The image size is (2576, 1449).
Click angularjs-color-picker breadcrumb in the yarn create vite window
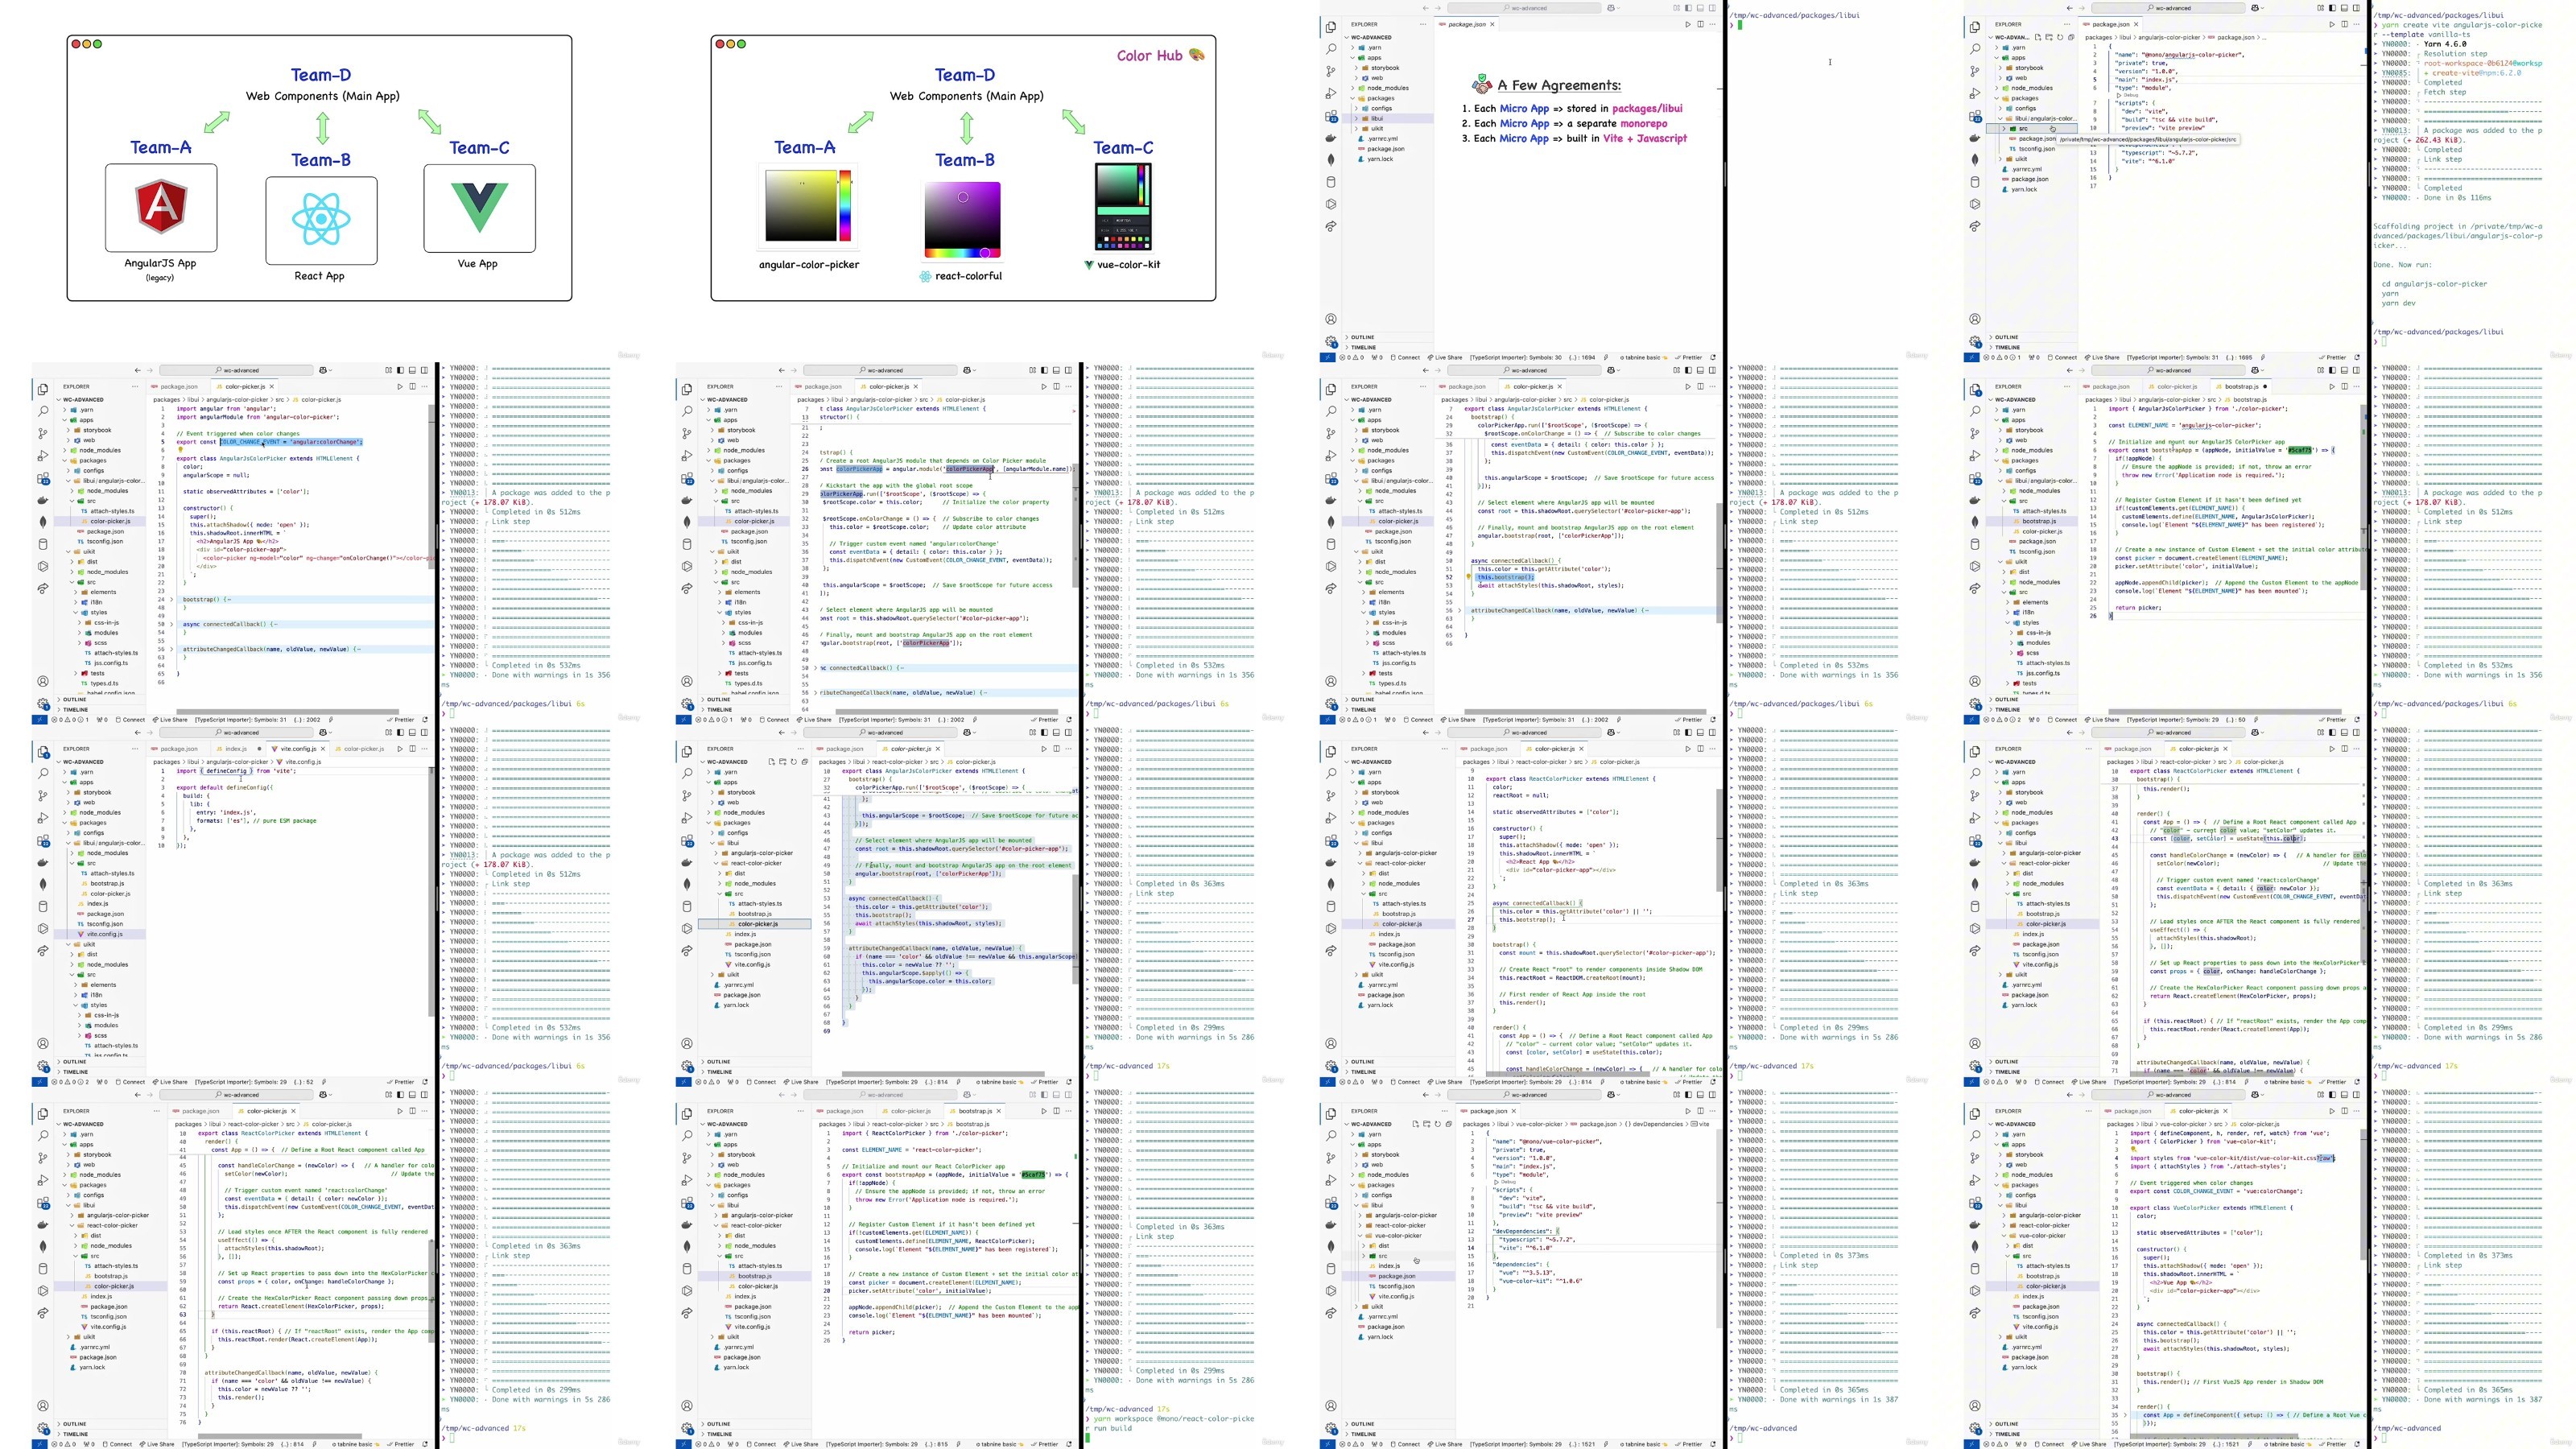pyautogui.click(x=2170, y=37)
